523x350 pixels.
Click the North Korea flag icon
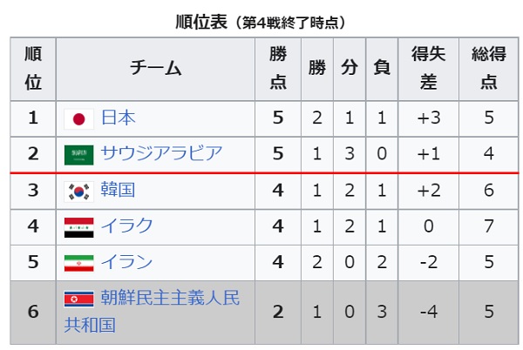pos(78,299)
